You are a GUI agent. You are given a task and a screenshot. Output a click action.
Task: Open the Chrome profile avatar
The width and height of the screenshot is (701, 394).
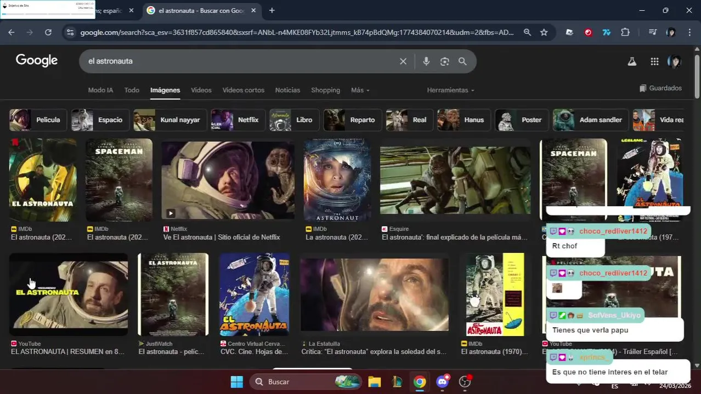click(x=671, y=32)
